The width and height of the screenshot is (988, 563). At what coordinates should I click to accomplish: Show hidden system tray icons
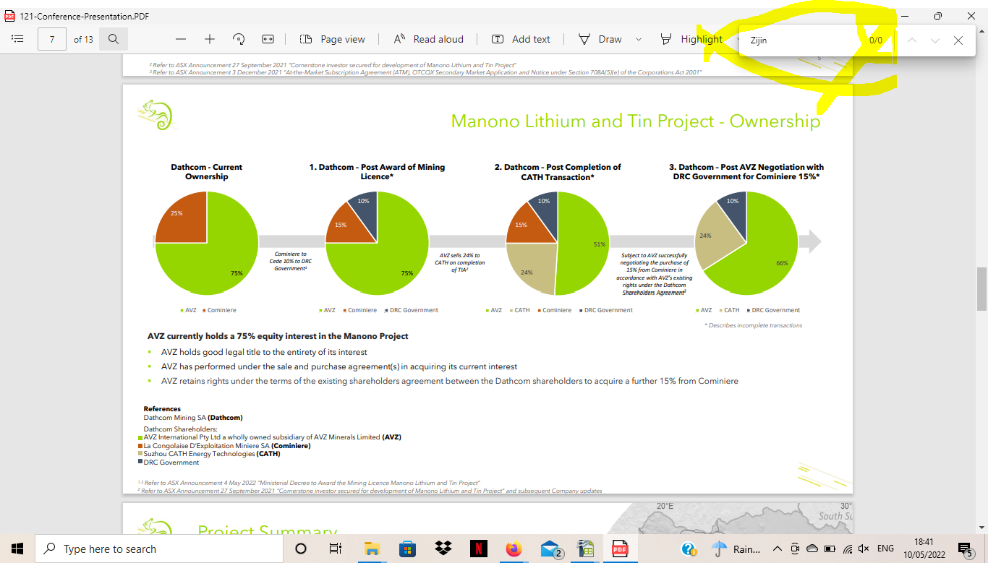(778, 549)
